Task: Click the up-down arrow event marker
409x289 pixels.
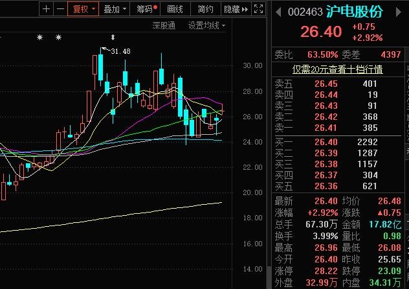Action: (x=113, y=38)
